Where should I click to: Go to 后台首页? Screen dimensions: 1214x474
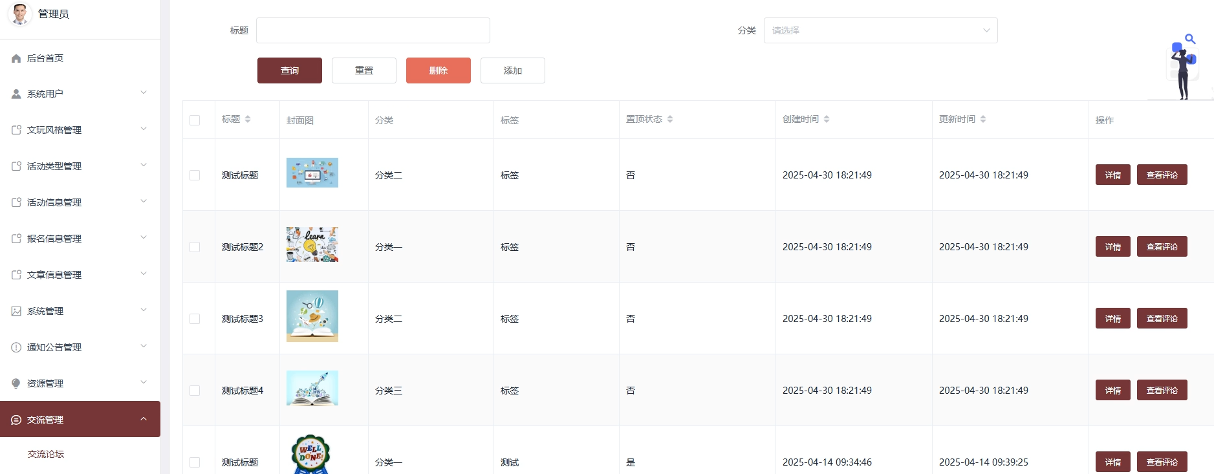(80, 58)
